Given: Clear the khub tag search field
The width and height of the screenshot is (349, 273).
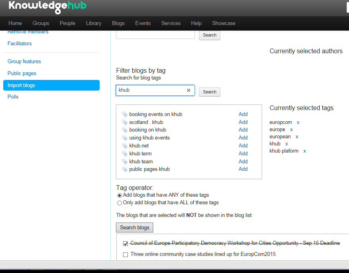Looking at the screenshot, I should (x=189, y=90).
